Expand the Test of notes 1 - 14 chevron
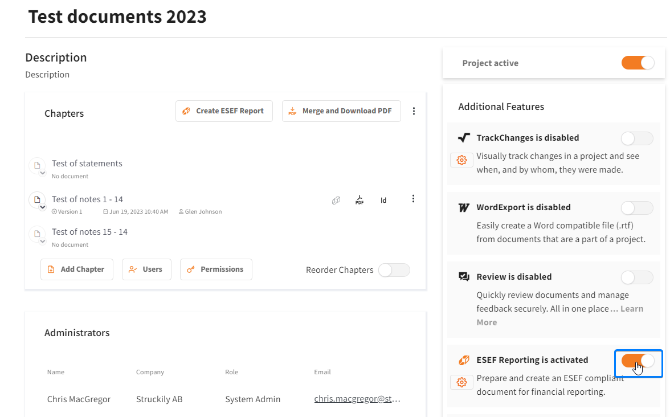 42,207
